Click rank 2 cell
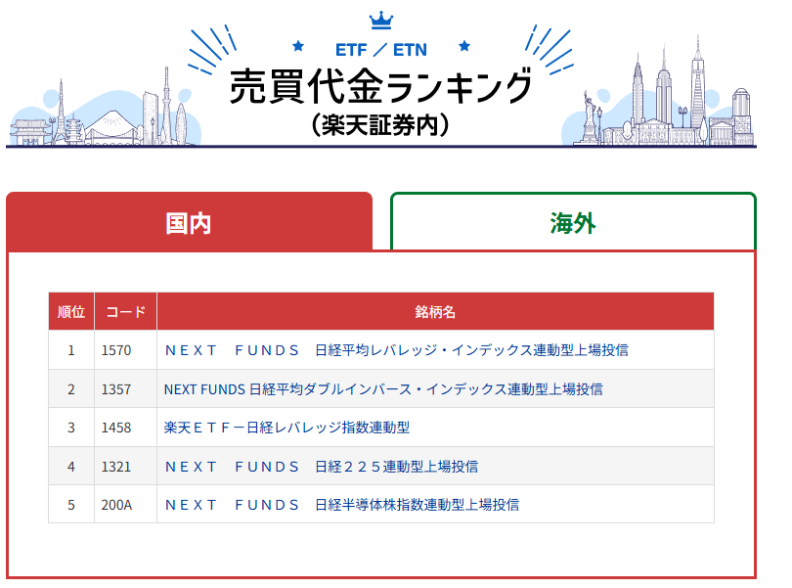 (71, 389)
